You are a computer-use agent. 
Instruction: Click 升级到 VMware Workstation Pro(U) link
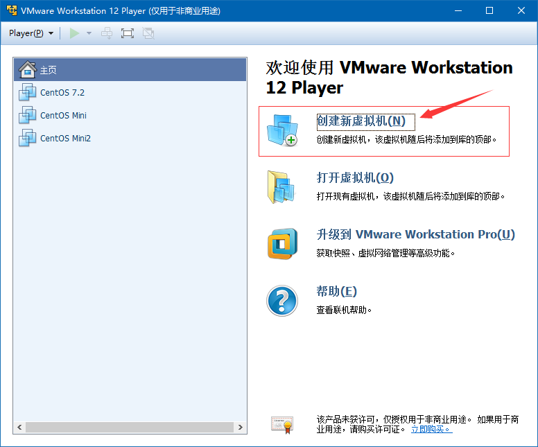(415, 234)
